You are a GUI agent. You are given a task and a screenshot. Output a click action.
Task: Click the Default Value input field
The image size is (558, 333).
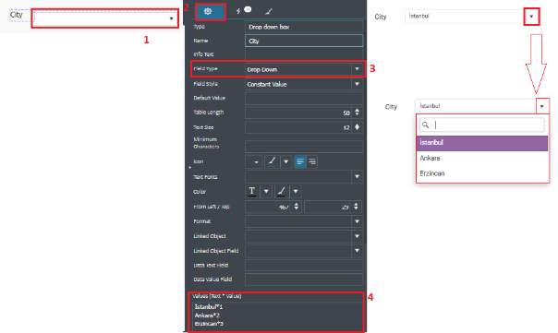coord(304,98)
